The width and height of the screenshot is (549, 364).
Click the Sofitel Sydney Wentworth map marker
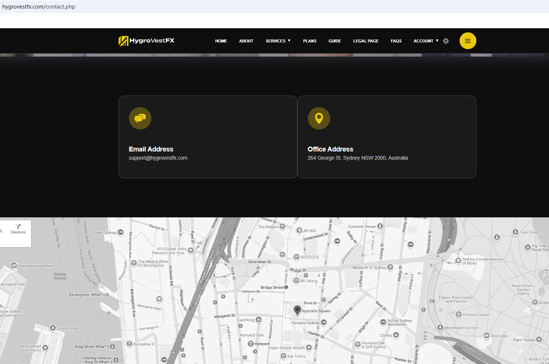[x=383, y=322]
